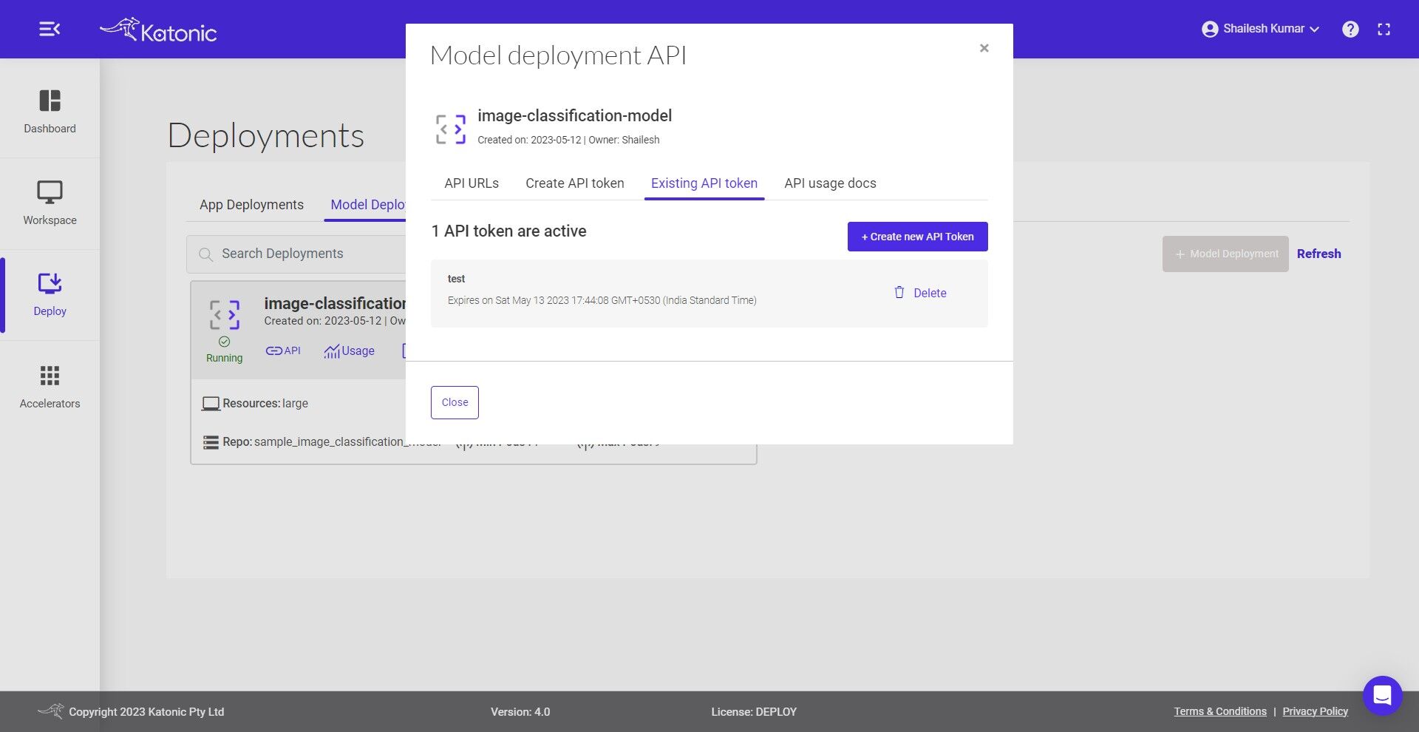
Task: Open the Workspace section in the sidebar
Action: click(x=50, y=203)
